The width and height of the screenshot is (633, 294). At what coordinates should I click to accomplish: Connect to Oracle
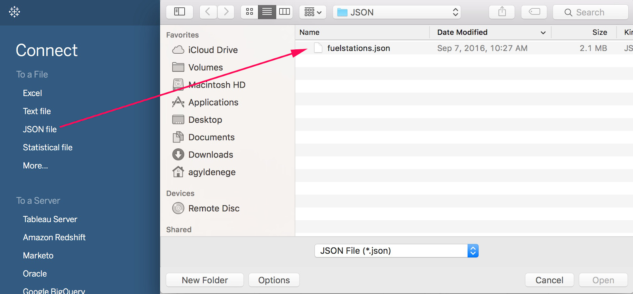(35, 274)
